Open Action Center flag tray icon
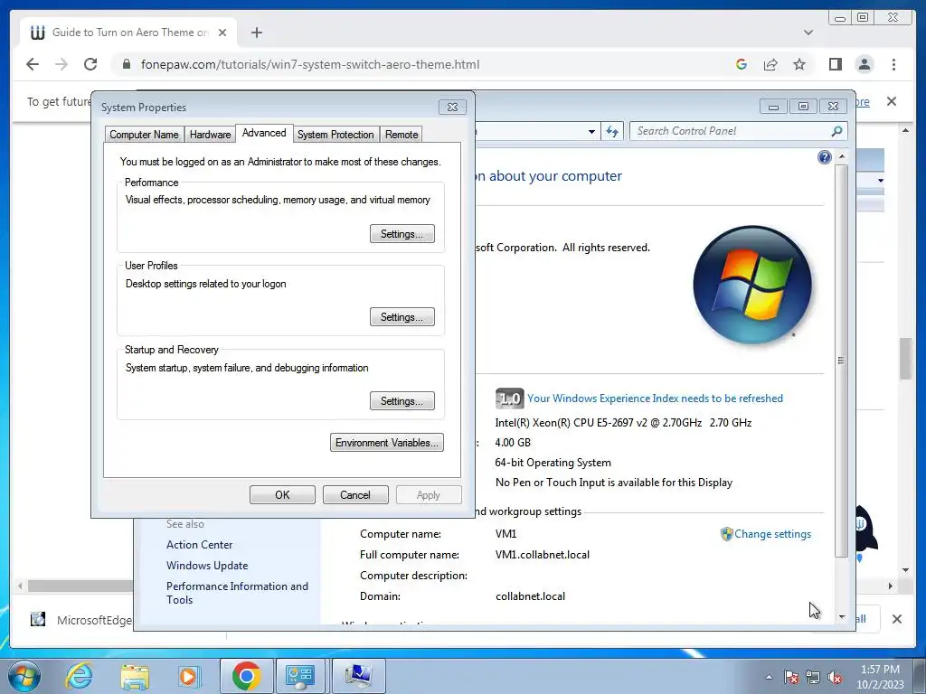This screenshot has width=926, height=694. coord(791,677)
